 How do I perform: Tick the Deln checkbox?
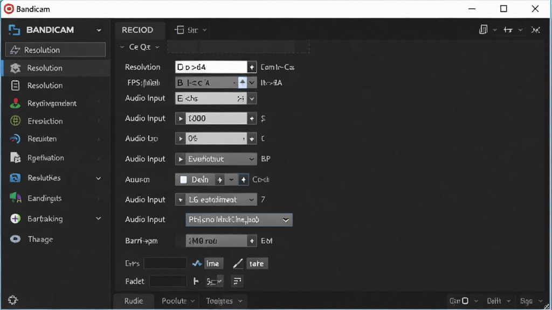coord(183,180)
